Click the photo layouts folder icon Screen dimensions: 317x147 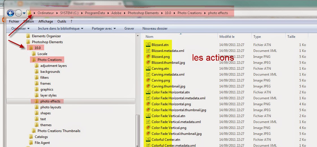tap(36, 107)
